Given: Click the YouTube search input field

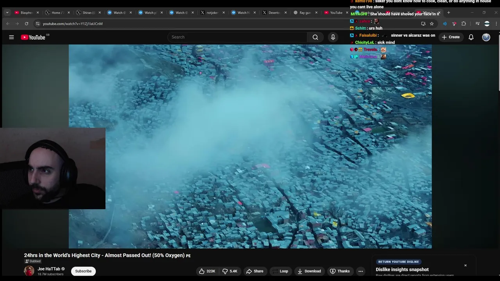Looking at the screenshot, I should point(237,37).
